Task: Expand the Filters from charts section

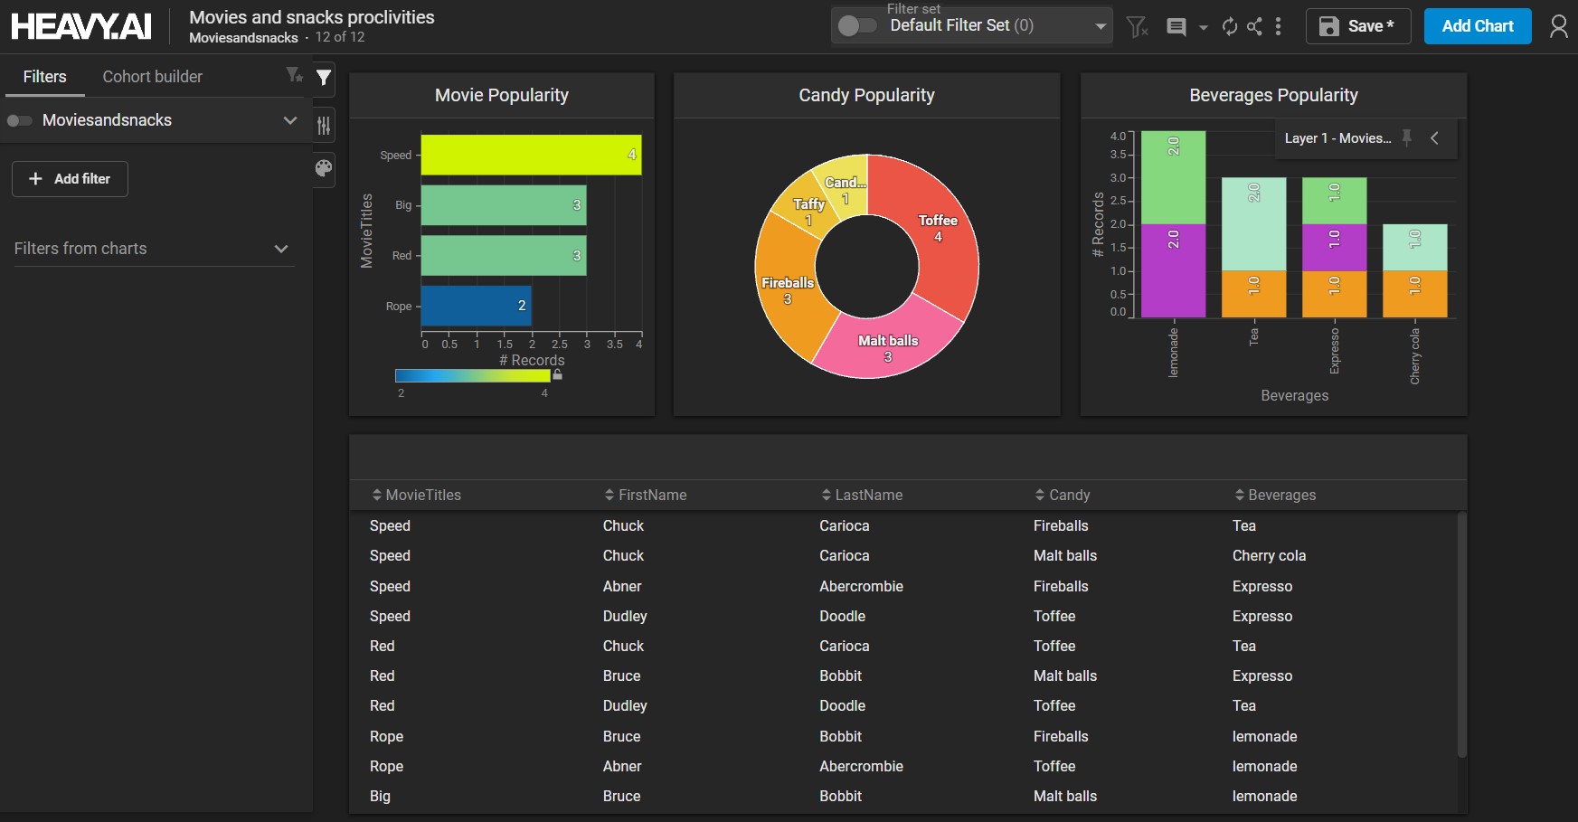Action: point(281,249)
